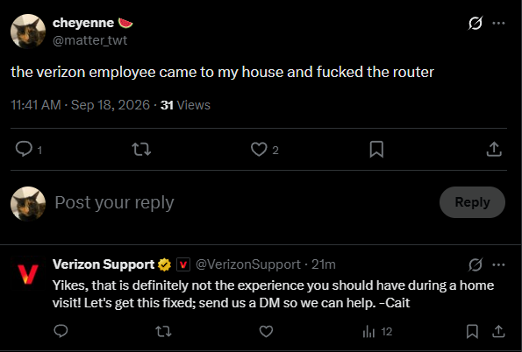The image size is (522, 352).
Task: Bookmark cheyenne's post
Action: [376, 149]
